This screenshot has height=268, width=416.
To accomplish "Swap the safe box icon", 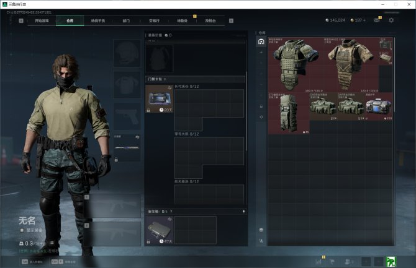I will pos(170,219).
